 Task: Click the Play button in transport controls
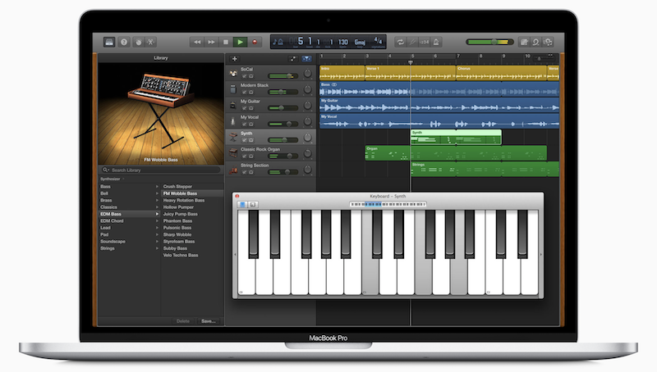coord(240,41)
